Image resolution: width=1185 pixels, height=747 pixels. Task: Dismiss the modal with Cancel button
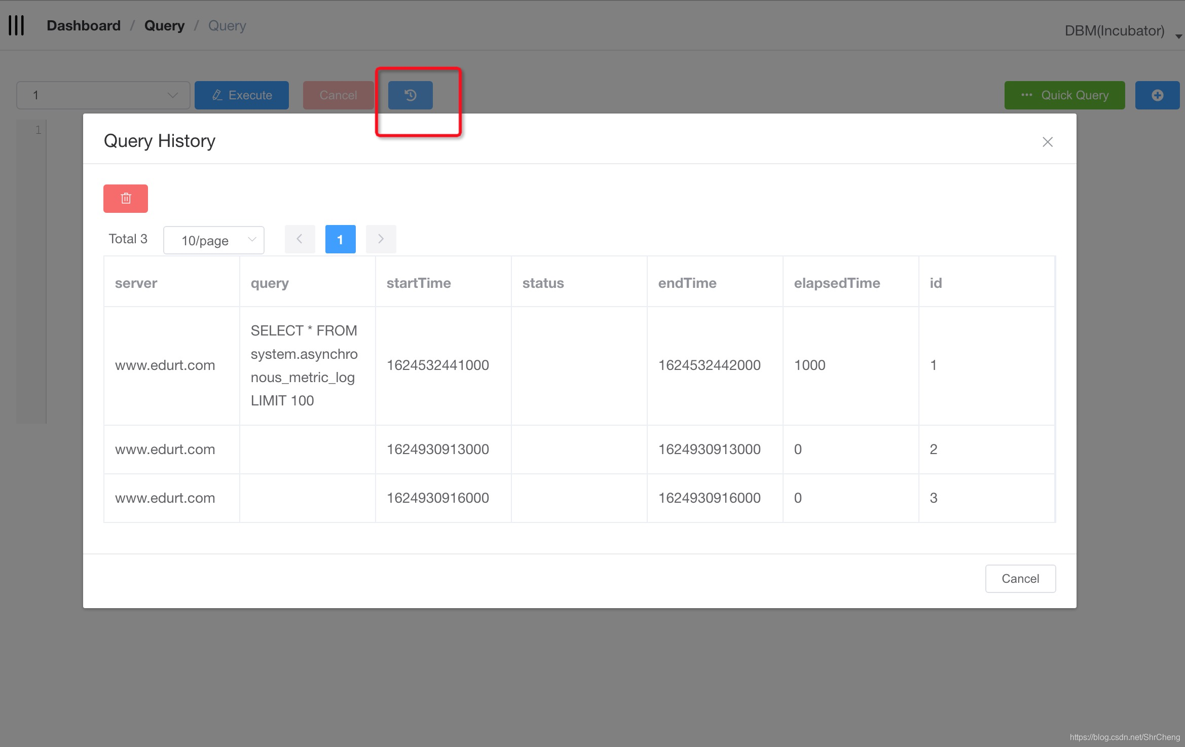click(1020, 578)
